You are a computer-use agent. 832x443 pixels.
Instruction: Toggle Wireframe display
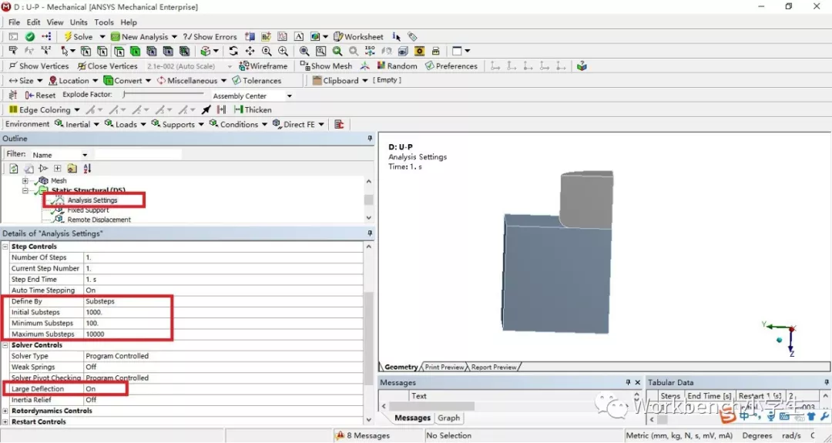pos(263,65)
